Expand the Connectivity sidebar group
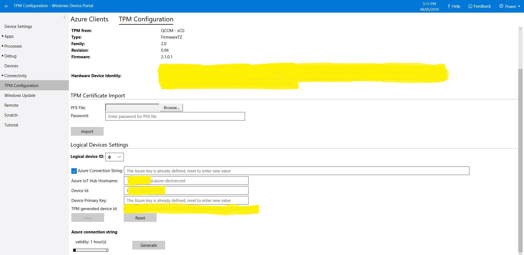This screenshot has width=524, height=255. pos(3,76)
